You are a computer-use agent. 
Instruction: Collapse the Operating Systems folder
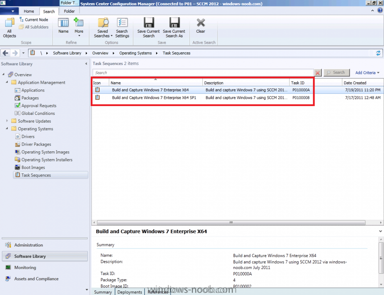tap(7, 128)
